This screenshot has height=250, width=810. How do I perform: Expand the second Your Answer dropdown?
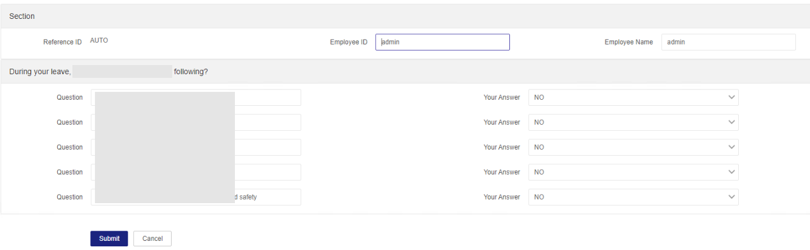(633, 122)
